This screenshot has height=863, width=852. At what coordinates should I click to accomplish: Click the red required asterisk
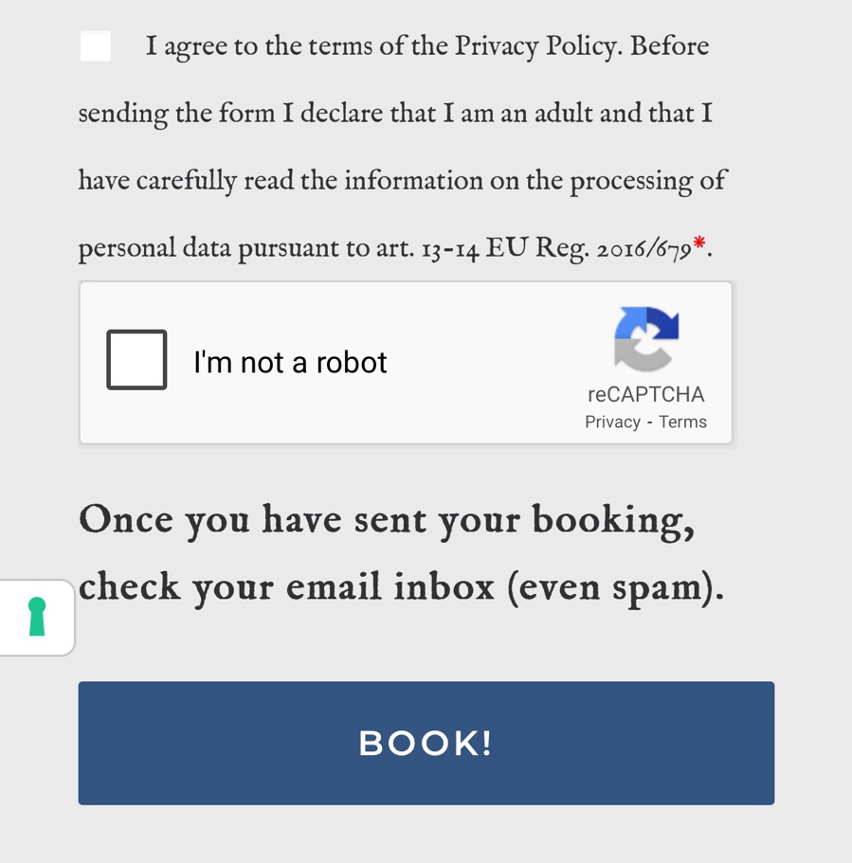(x=698, y=242)
